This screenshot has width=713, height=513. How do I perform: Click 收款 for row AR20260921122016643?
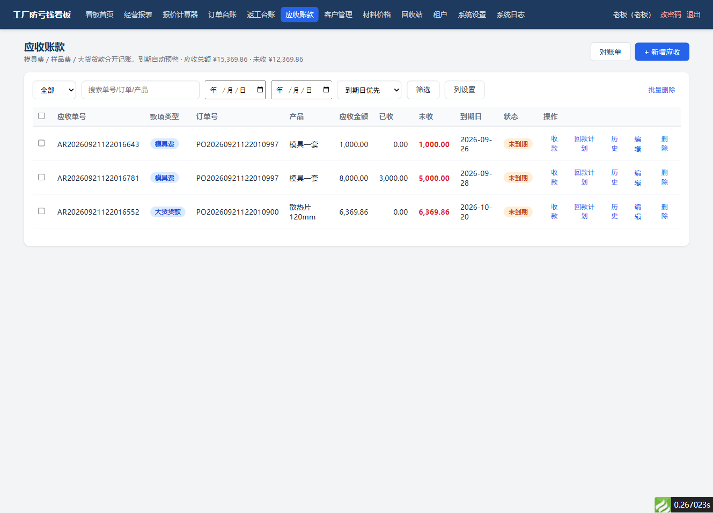[x=554, y=144]
